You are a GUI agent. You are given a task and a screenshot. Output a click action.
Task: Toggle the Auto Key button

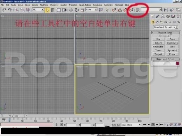pyautogui.click(x=116, y=125)
